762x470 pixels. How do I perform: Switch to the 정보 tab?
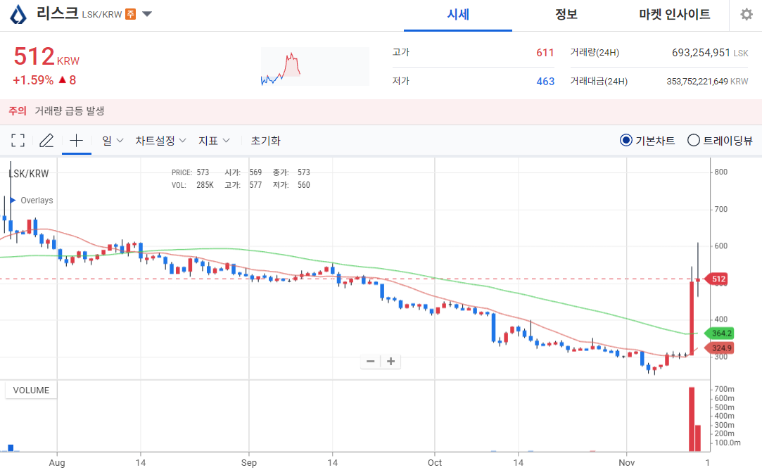(566, 15)
